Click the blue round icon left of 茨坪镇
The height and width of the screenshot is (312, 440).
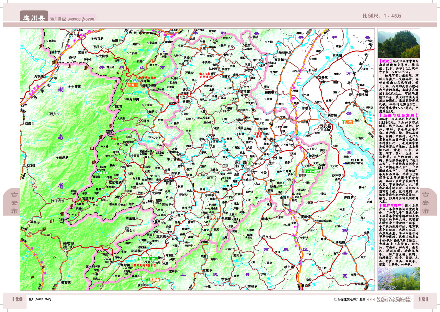pyautogui.click(x=136, y=81)
